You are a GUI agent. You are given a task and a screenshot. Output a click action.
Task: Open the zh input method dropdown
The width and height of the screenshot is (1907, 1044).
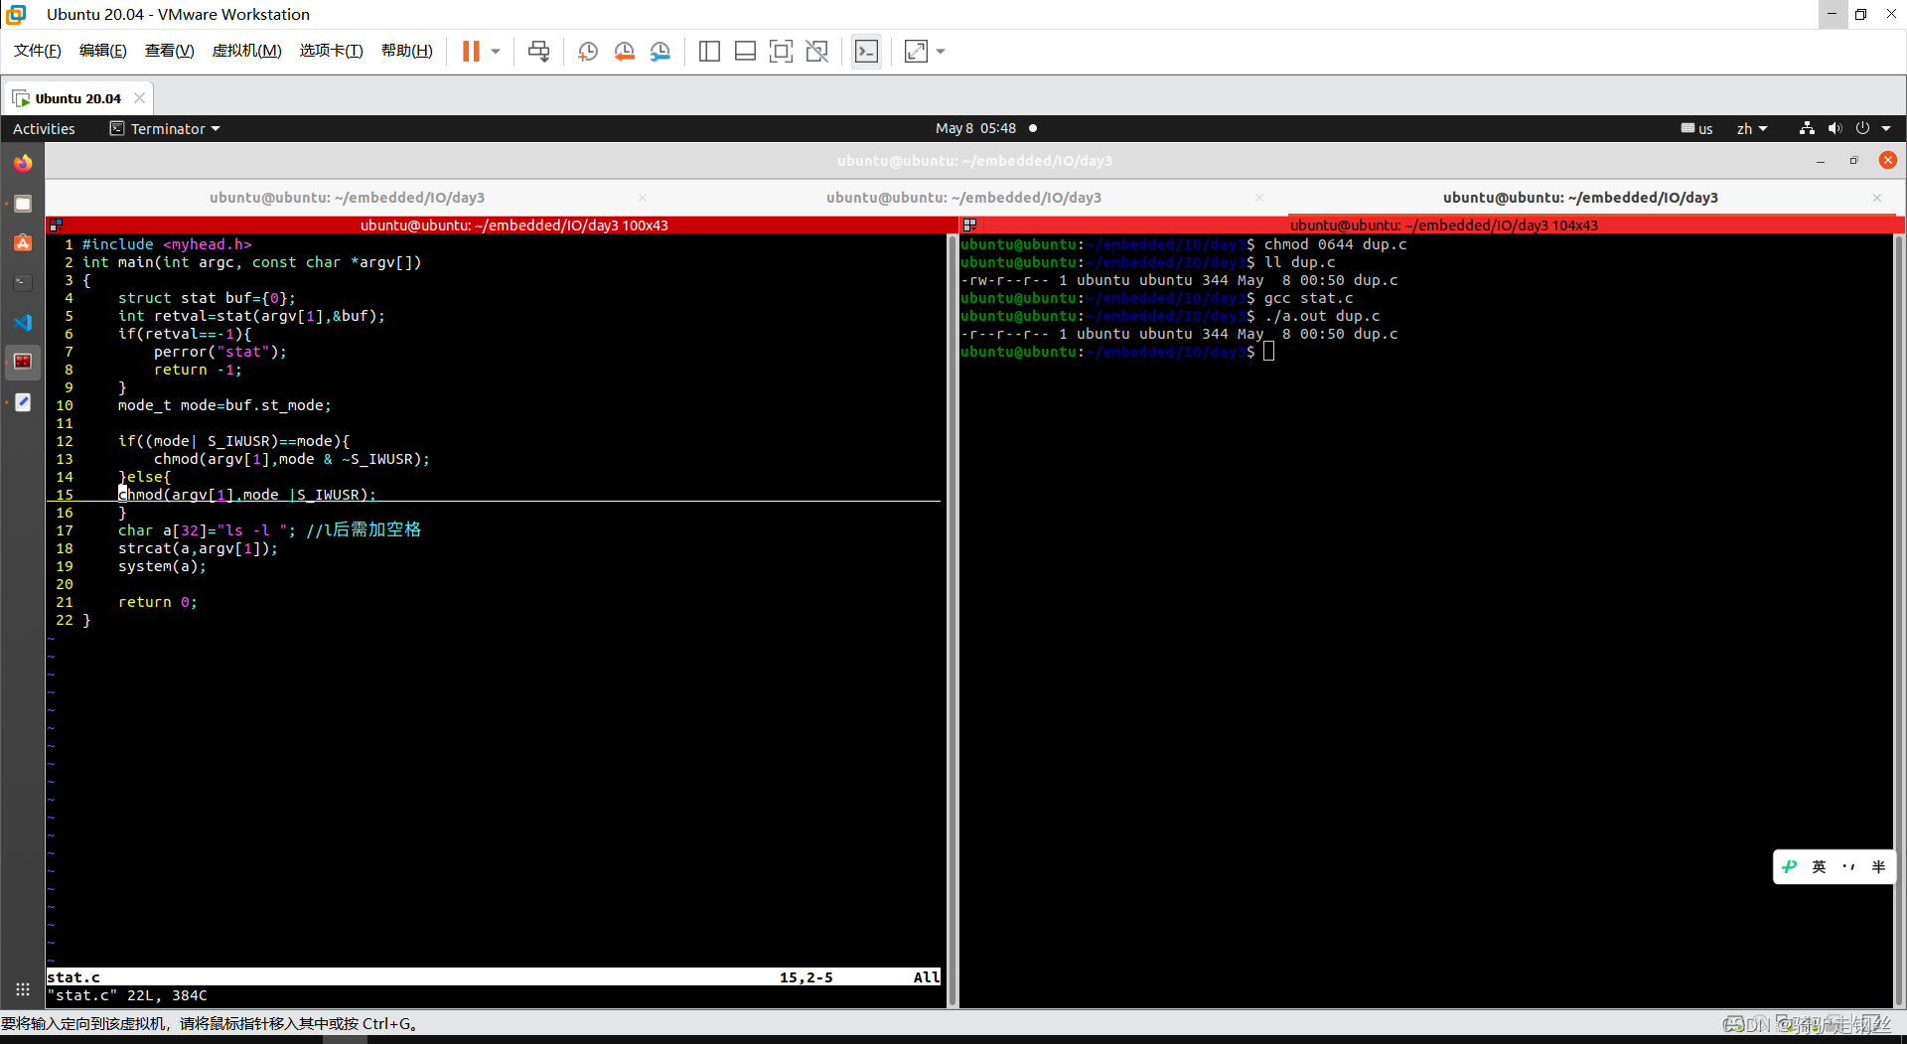[x=1751, y=129]
